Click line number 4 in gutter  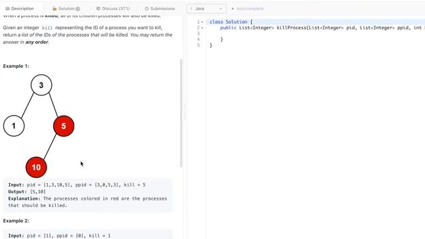point(199,40)
